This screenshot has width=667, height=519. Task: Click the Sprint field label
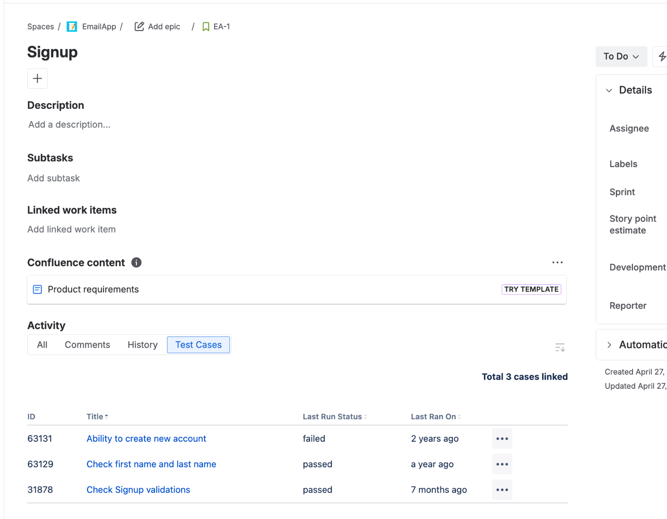pos(622,192)
